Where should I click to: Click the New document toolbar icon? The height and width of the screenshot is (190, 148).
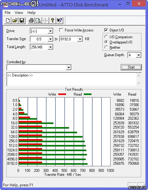[8, 20]
